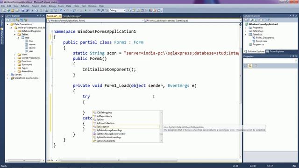The width and height of the screenshot is (299, 168).
Task: Select the References node in Solution Explorer
Action: pyautogui.click(x=258, y=31)
